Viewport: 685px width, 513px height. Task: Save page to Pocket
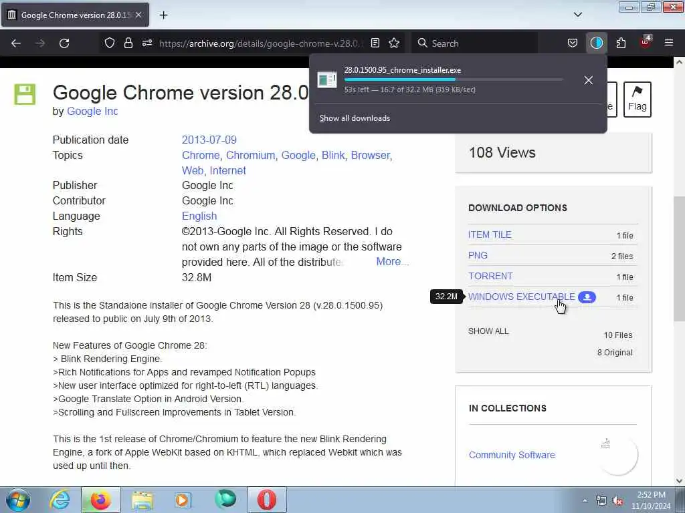pyautogui.click(x=573, y=43)
